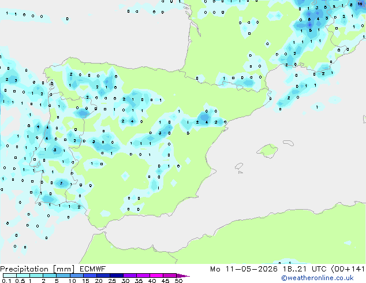Click the Ibiza island outline
This screenshot has width=366, height=283.
[239, 166]
